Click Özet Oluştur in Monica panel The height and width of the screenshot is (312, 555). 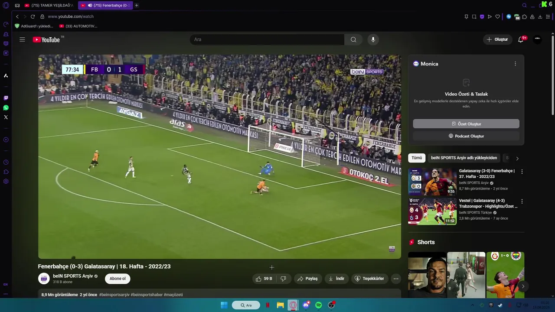[466, 124]
